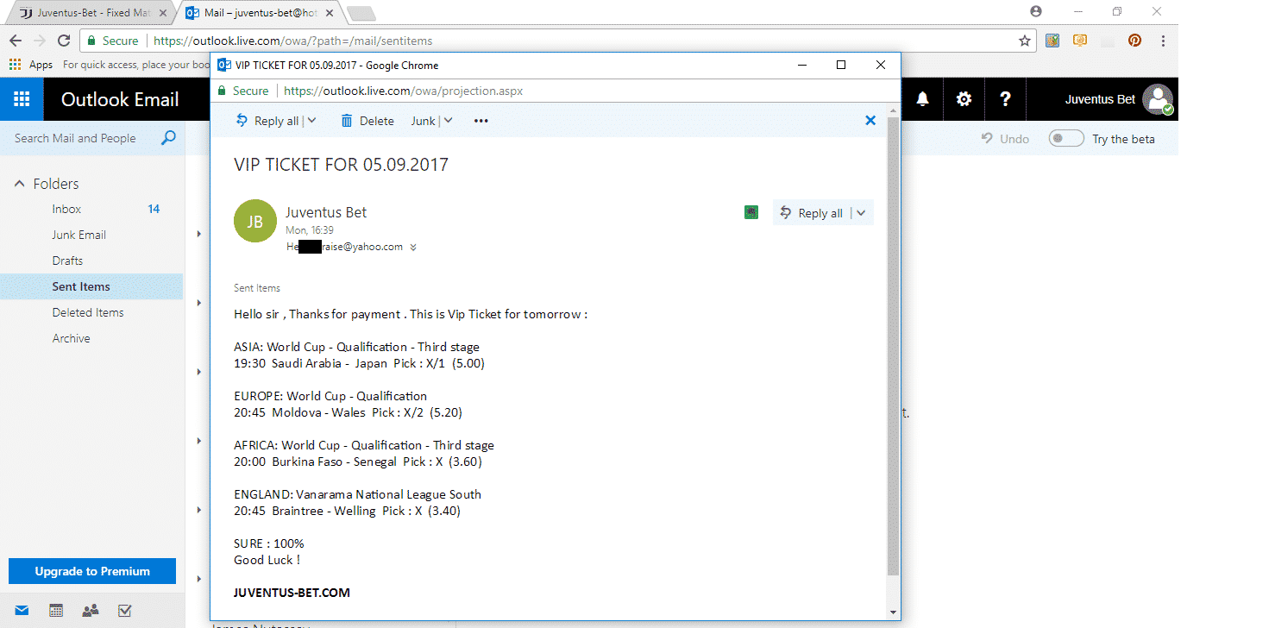Screen dimensions: 1275x628
Task: Click green add-in icon beside Reply all
Action: click(751, 212)
